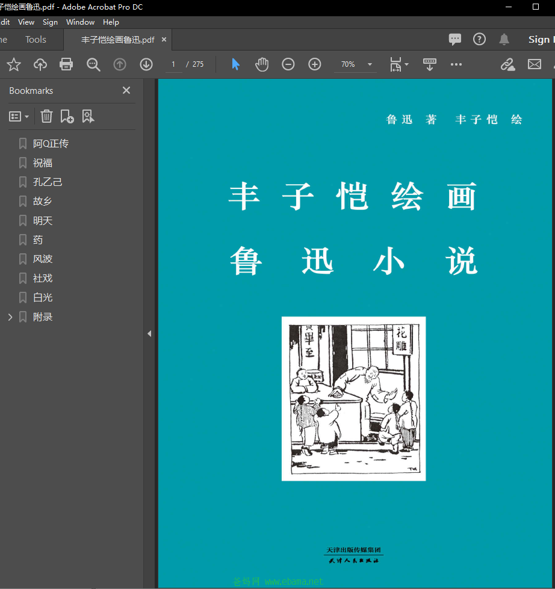
Task: Jump to 明天 bookmark
Action: pos(43,221)
